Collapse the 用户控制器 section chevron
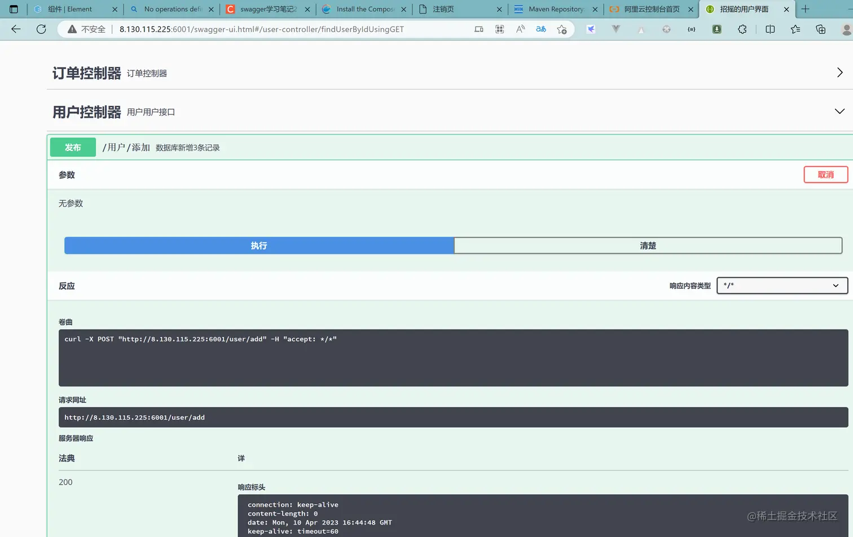This screenshot has height=537, width=853. [x=839, y=111]
